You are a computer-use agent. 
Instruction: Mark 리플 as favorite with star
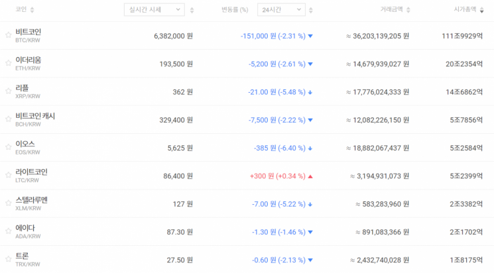coord(8,91)
